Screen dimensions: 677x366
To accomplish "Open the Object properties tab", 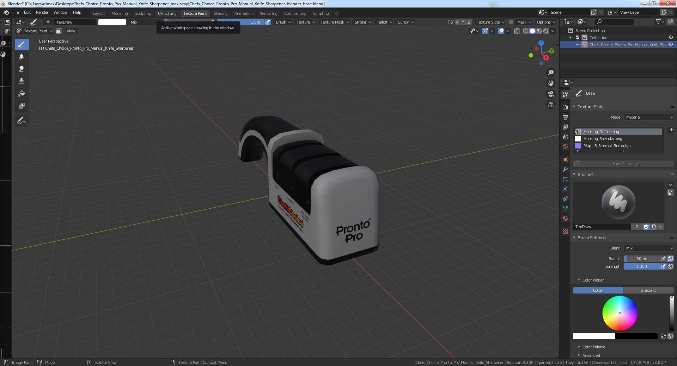I will click(x=565, y=159).
